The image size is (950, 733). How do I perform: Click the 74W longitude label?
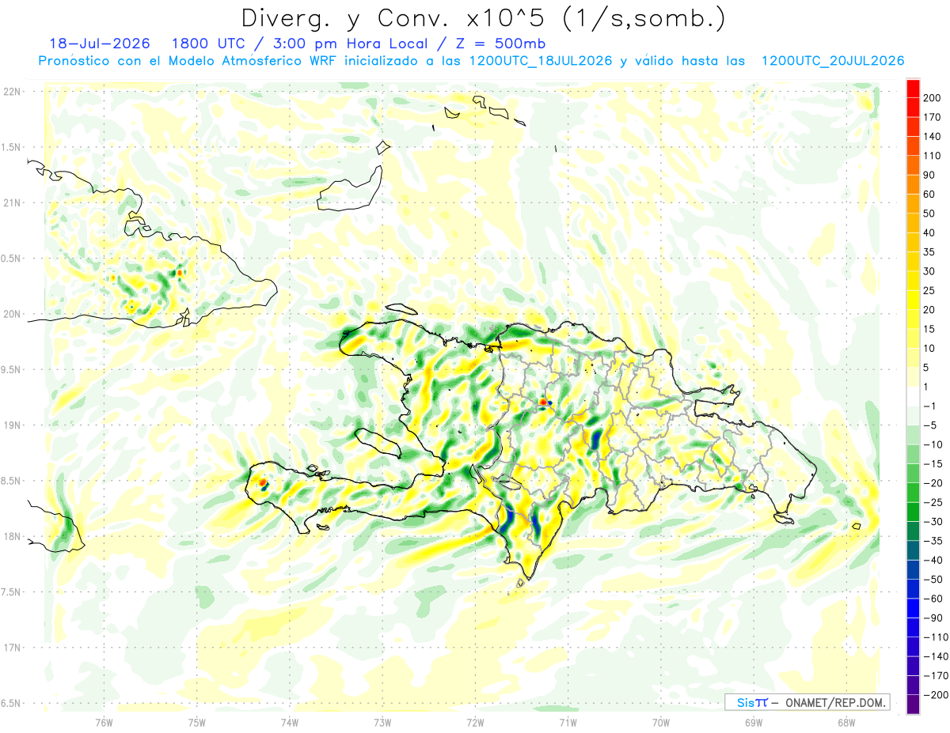tap(290, 723)
